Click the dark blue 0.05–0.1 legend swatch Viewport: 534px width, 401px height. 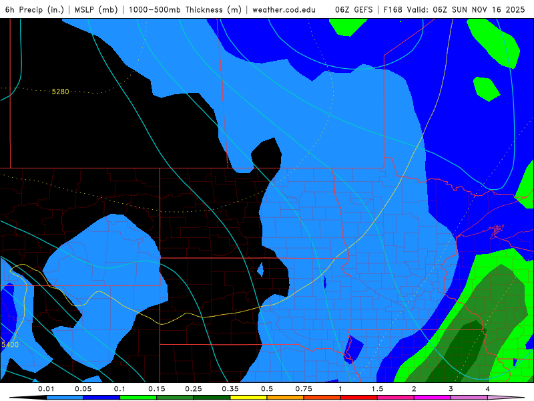coord(101,398)
